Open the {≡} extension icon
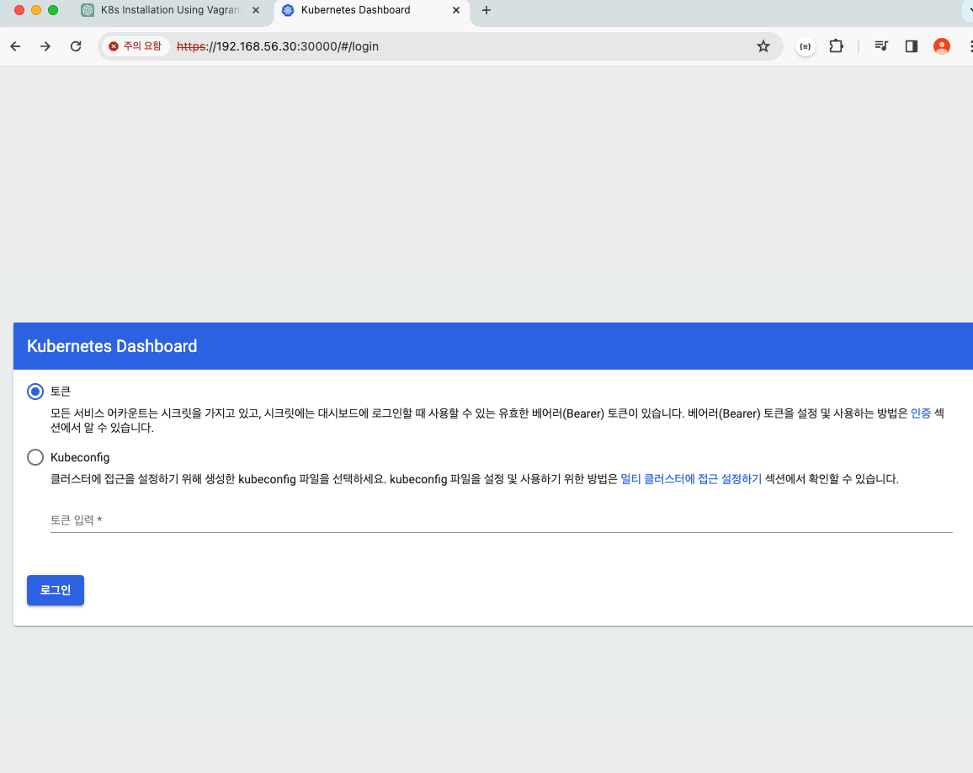Viewport: 973px width, 773px height. tap(806, 46)
